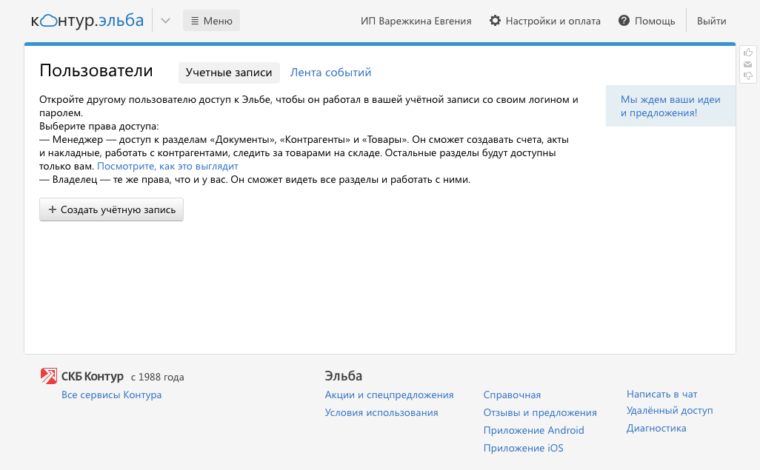Click Создать учётную запись button

point(111,209)
